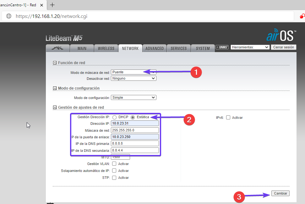Viewport: 305px width, 204px height.
Task: Open the Modo de máscara de red dropdown
Action: click(133, 72)
